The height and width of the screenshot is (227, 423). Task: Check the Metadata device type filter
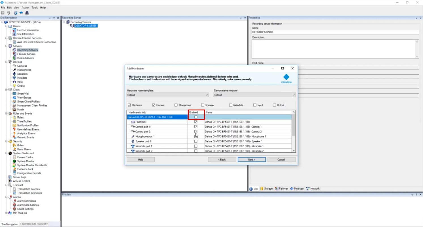[230, 105]
